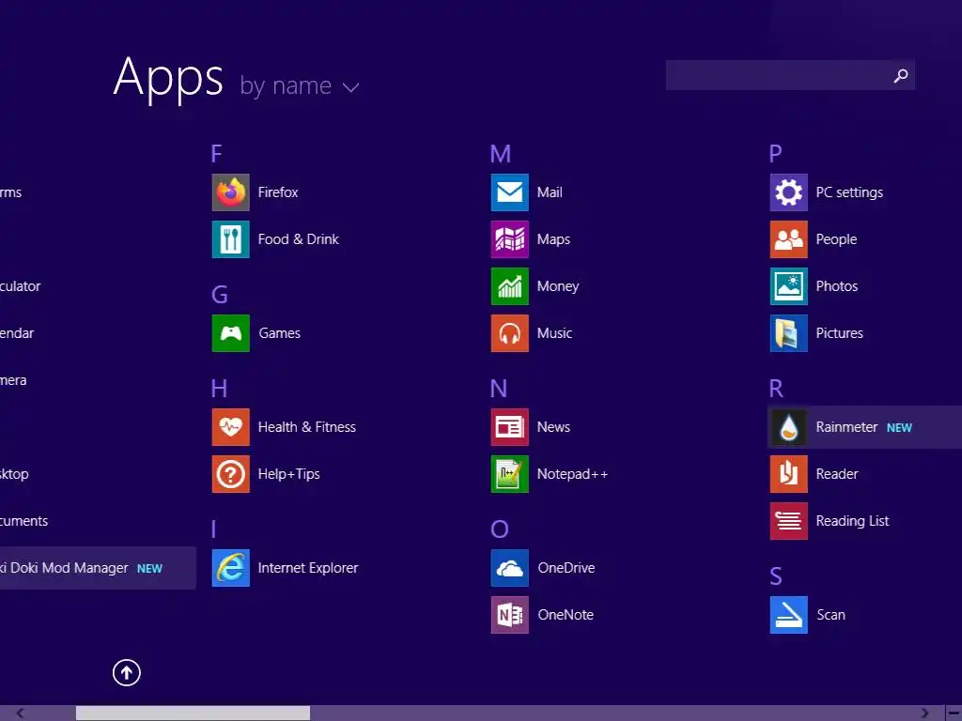Open the People app icon
The width and height of the screenshot is (962, 721).
click(x=789, y=239)
